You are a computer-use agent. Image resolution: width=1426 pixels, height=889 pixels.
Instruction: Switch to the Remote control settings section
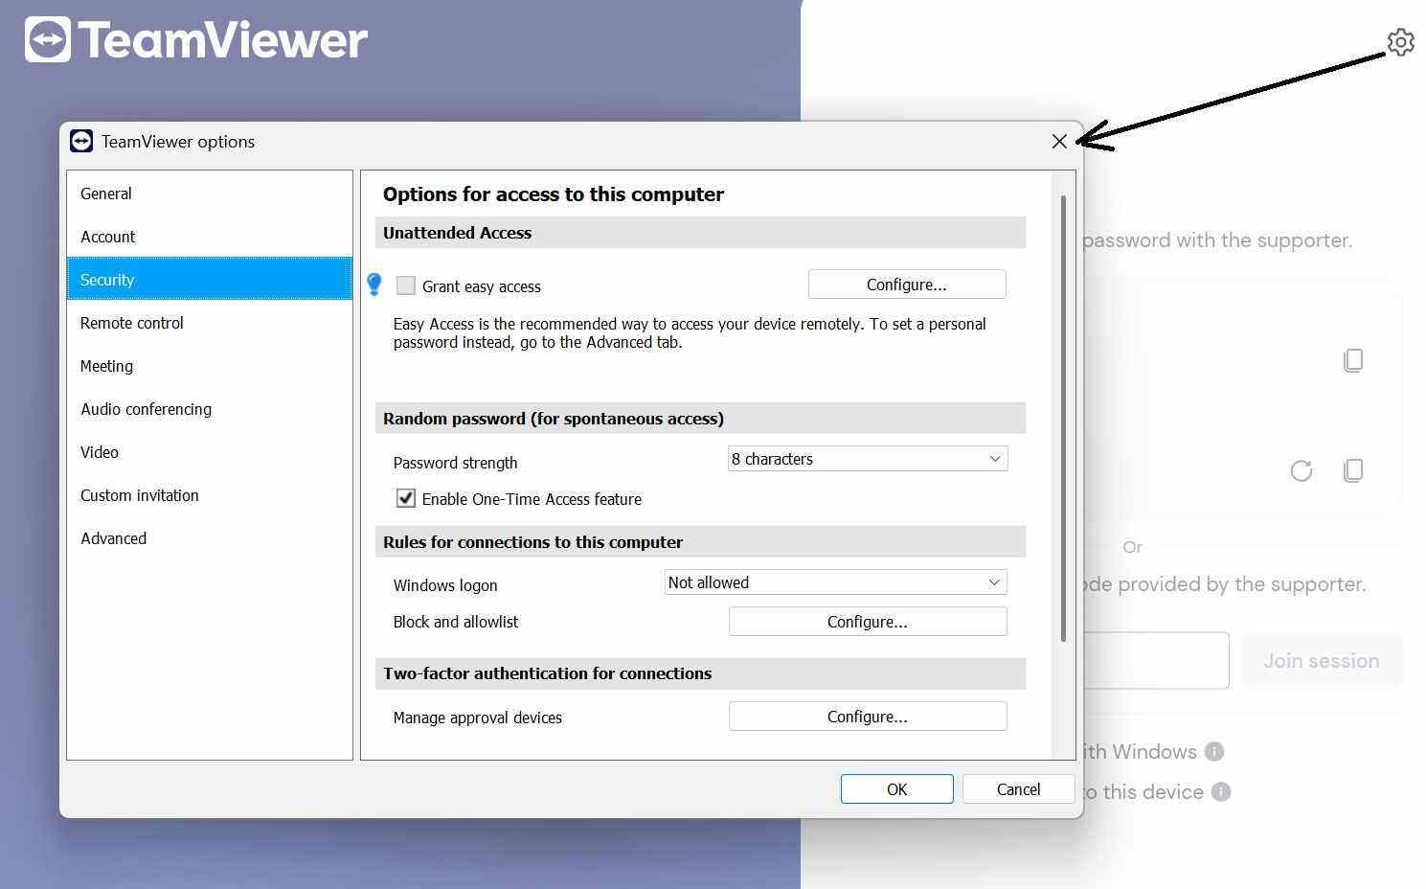(132, 323)
